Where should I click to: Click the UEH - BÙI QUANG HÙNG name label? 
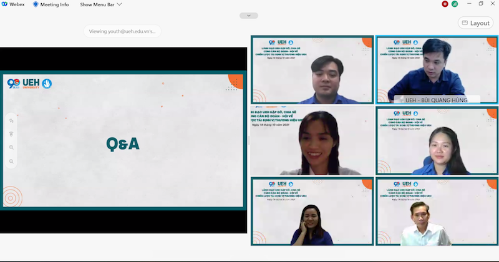coord(436,100)
